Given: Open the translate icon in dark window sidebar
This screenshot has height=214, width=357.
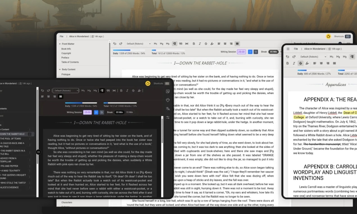Looking at the screenshot, I should tap(168, 108).
